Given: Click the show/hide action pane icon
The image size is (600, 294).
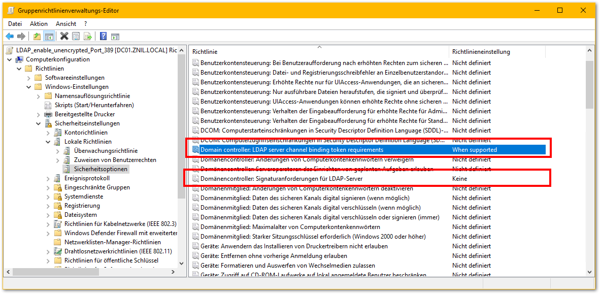Looking at the screenshot, I should point(115,36).
